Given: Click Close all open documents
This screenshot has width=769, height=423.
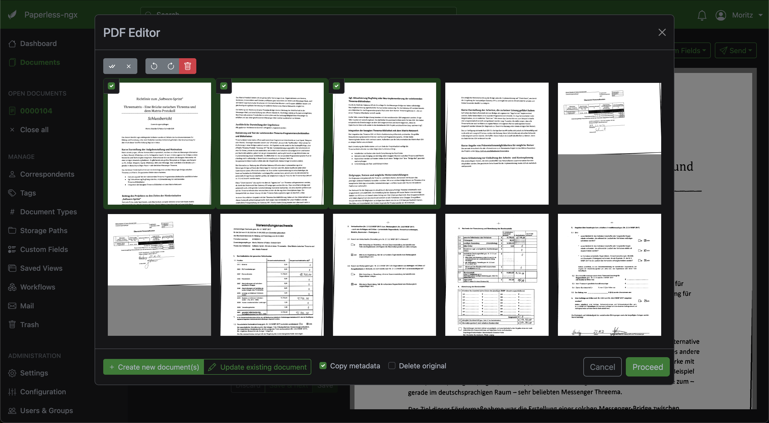Looking at the screenshot, I should pos(34,130).
